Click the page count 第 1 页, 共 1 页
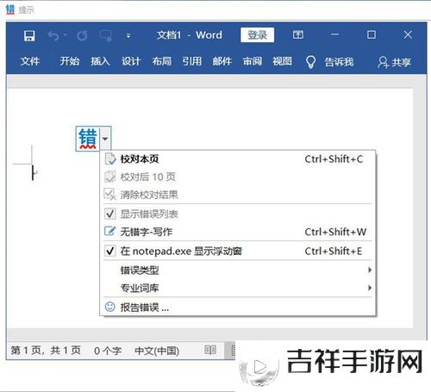This screenshot has height=392, width=431. 46,351
